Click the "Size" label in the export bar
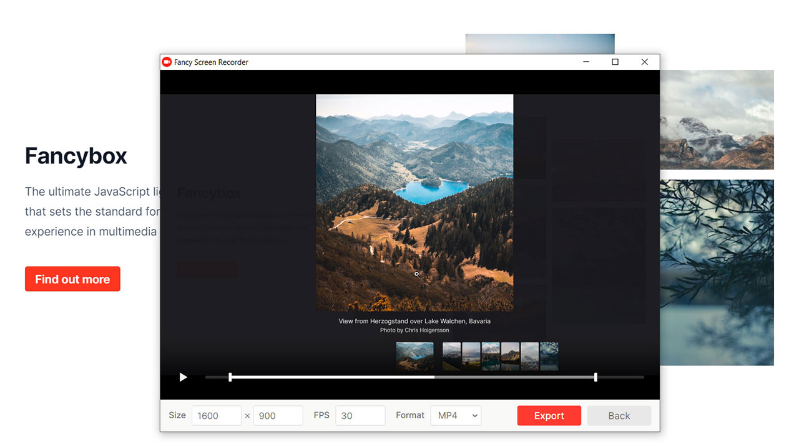794x447 pixels. point(177,415)
